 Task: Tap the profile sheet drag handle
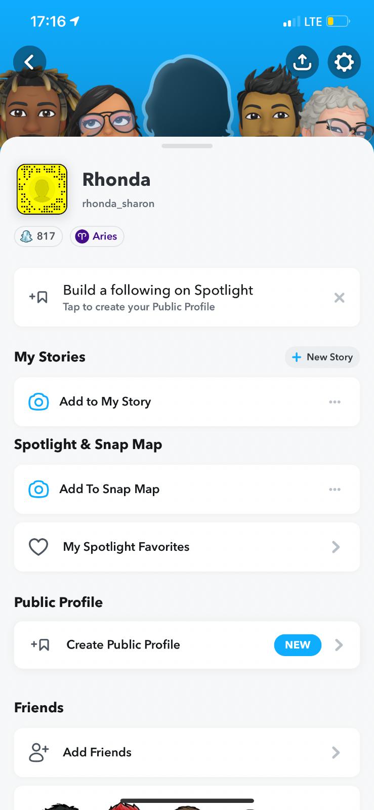click(187, 146)
